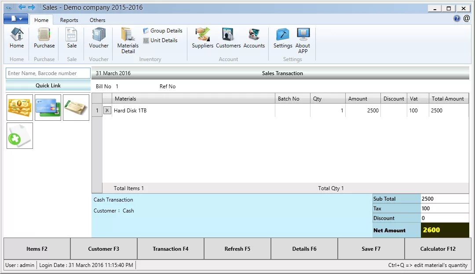Screen dimensions: 475x274
Task: Open the Purchase module icon
Action: 44,38
